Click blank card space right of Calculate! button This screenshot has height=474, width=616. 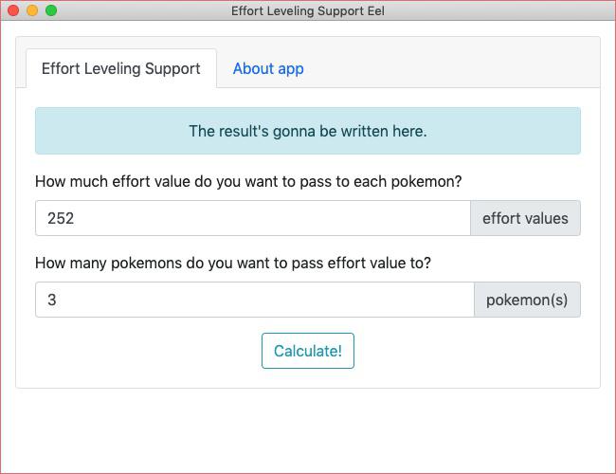click(x=467, y=351)
